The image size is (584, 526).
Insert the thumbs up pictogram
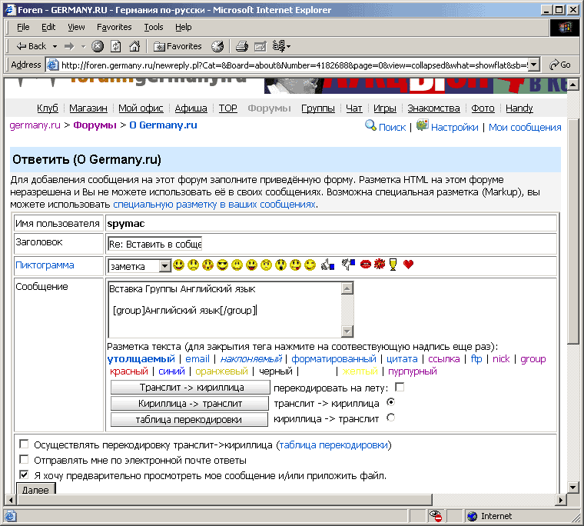tap(328, 265)
